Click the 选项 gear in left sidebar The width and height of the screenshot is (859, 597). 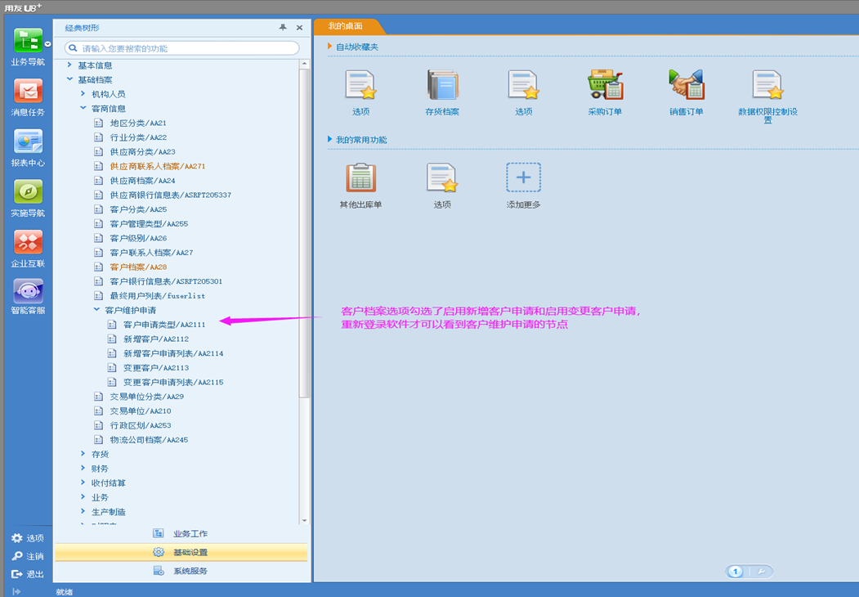pyautogui.click(x=17, y=538)
